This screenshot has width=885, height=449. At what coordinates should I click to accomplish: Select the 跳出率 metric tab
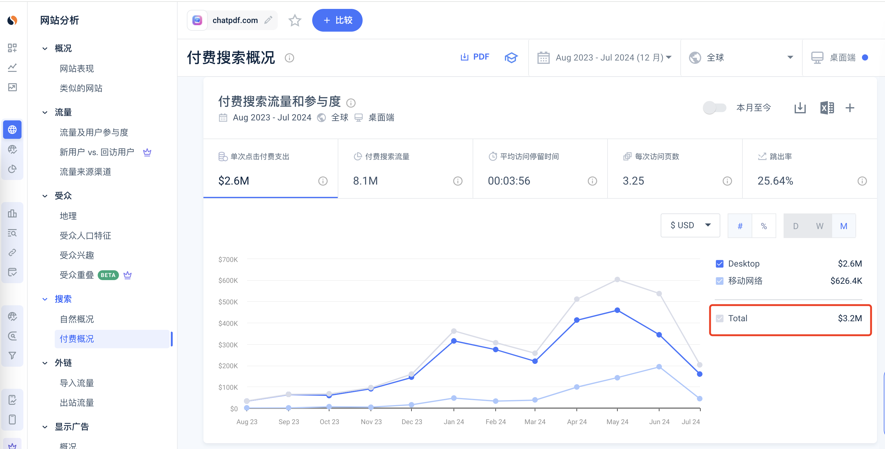pyautogui.click(x=810, y=169)
